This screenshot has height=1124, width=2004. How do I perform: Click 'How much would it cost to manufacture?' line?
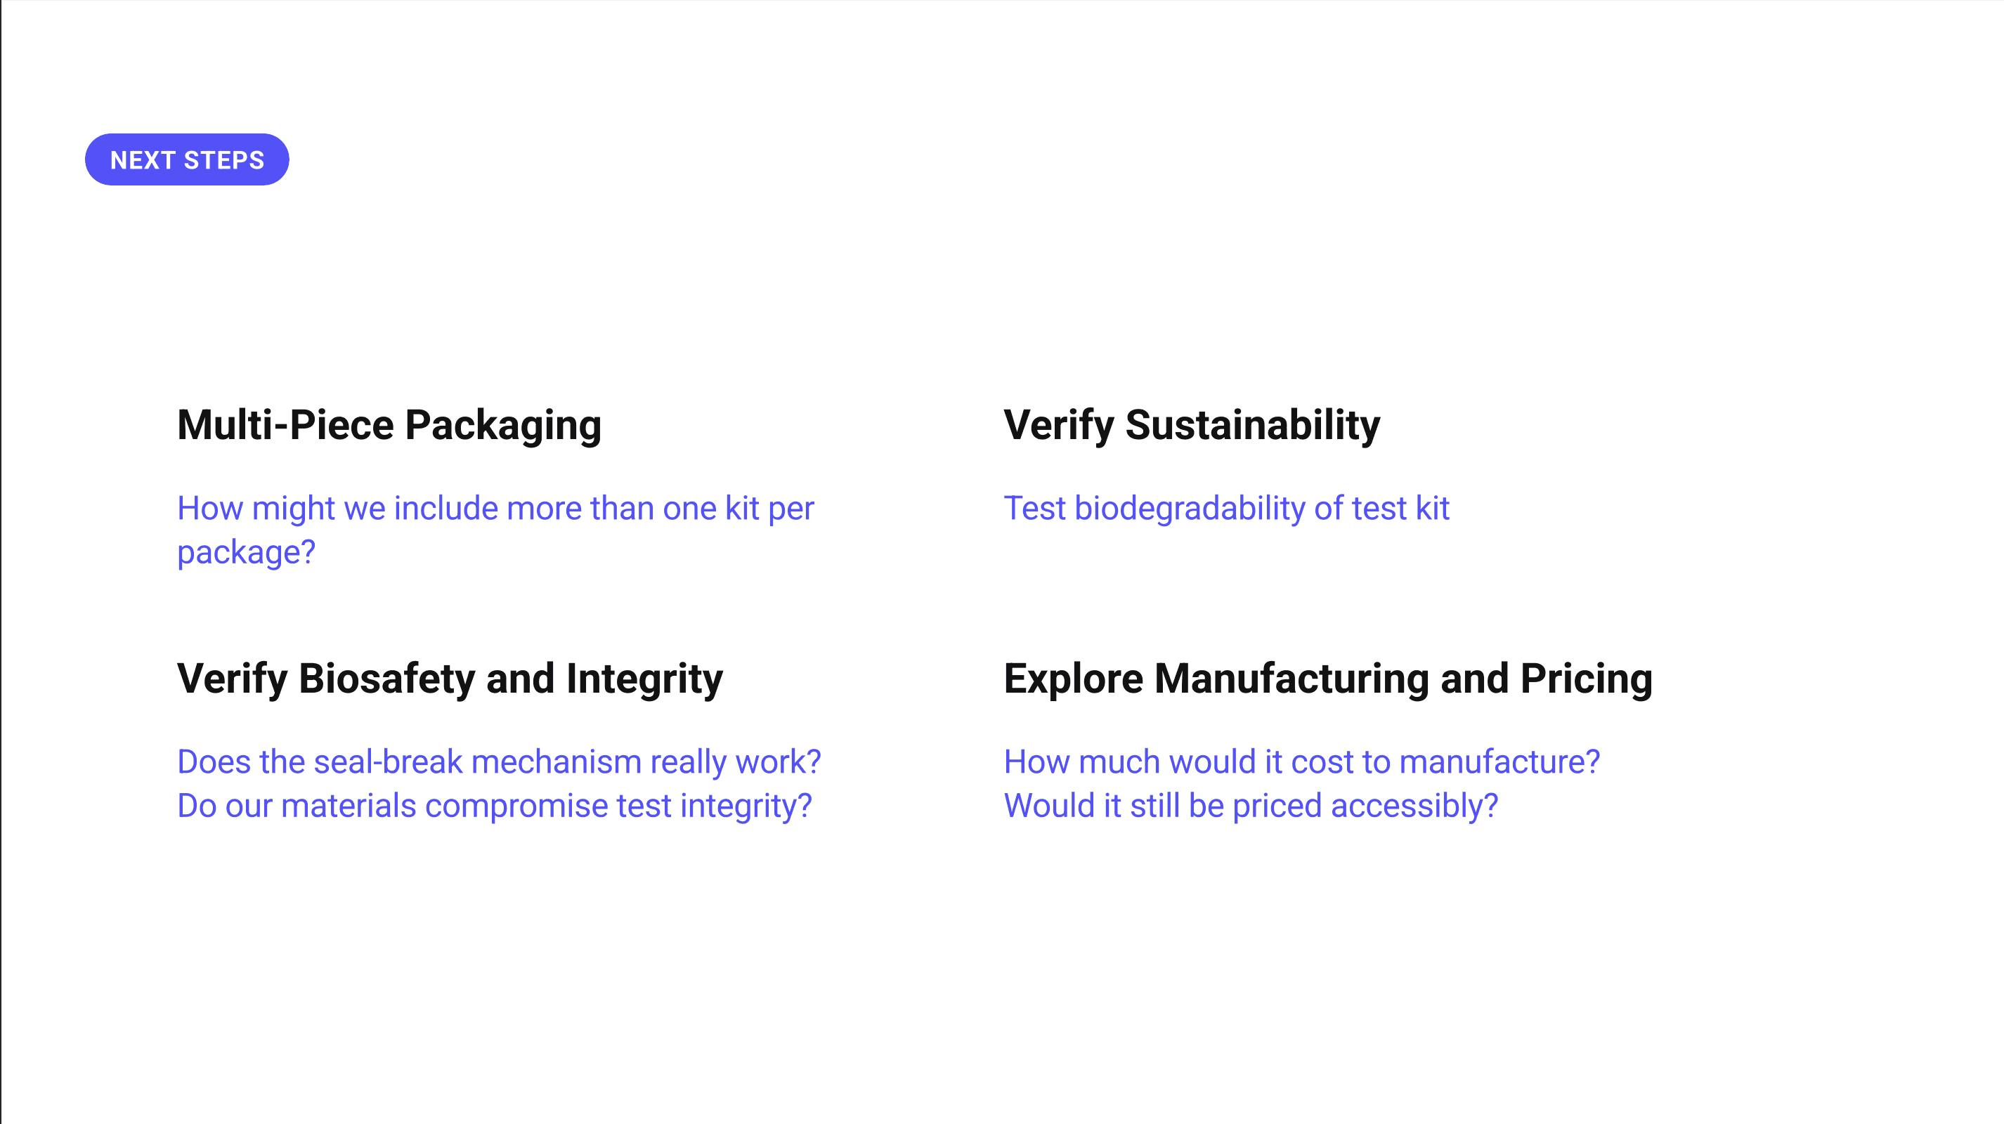pos(1301,762)
